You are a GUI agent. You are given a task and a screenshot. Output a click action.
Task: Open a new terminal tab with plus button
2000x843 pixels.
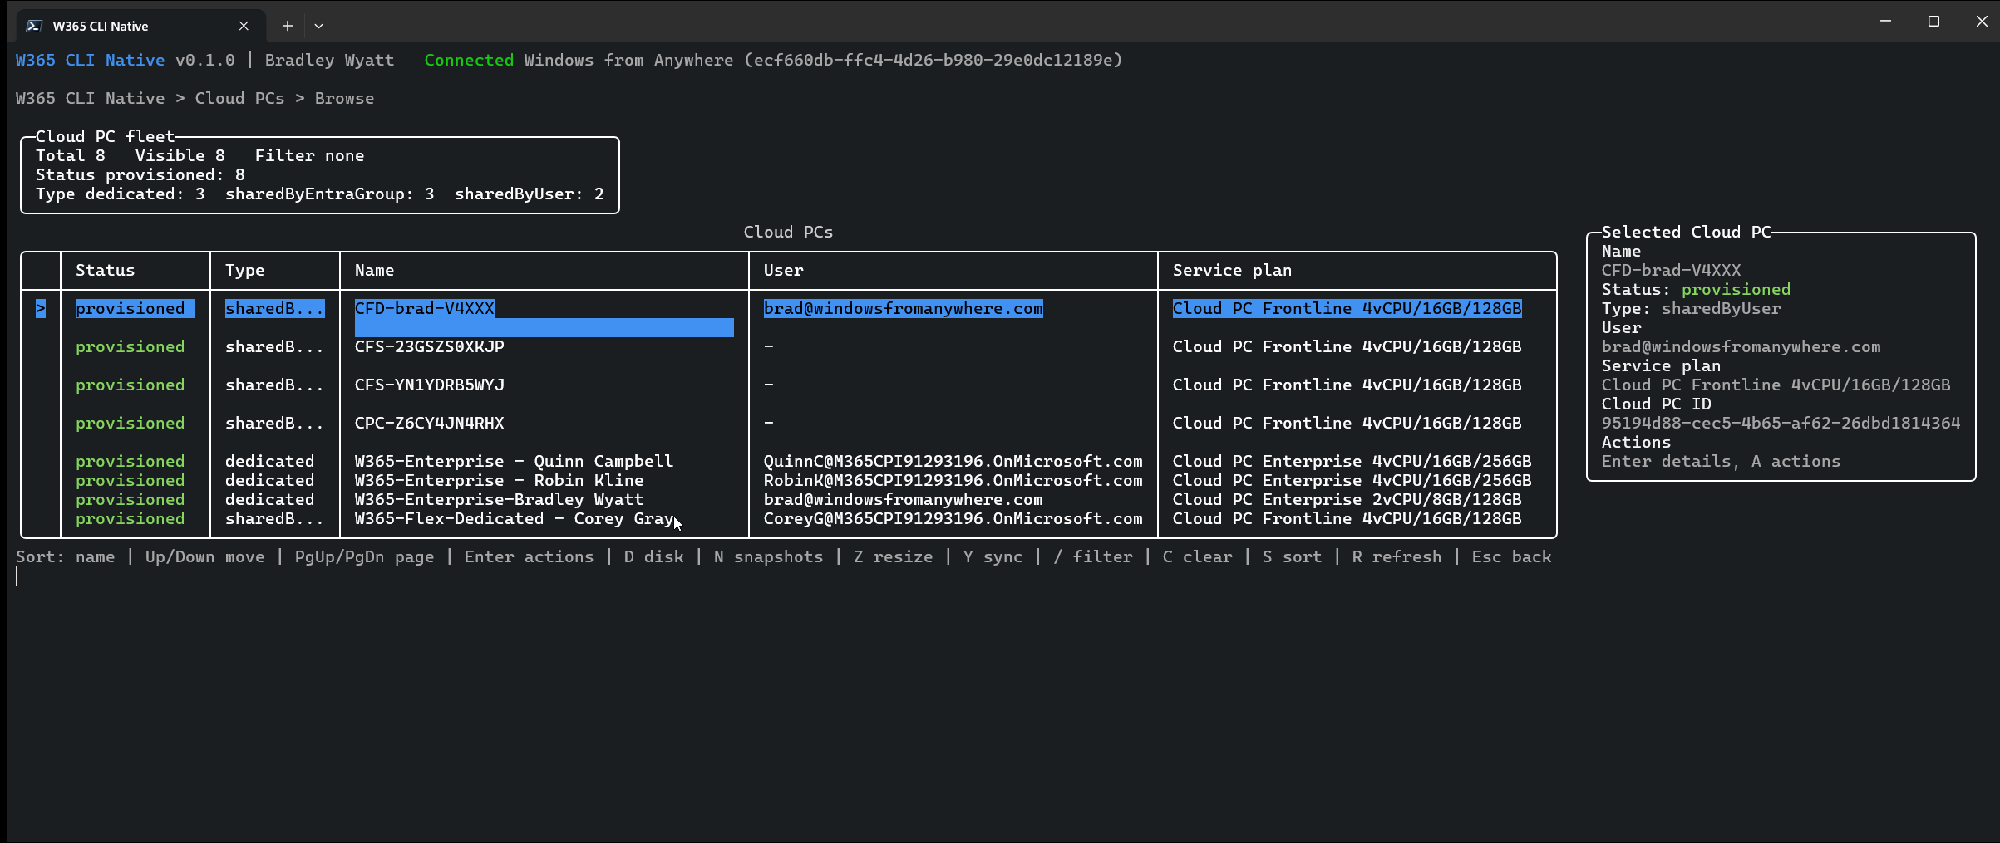[x=287, y=26]
